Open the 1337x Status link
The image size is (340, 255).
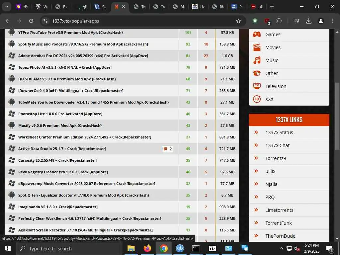279,132
